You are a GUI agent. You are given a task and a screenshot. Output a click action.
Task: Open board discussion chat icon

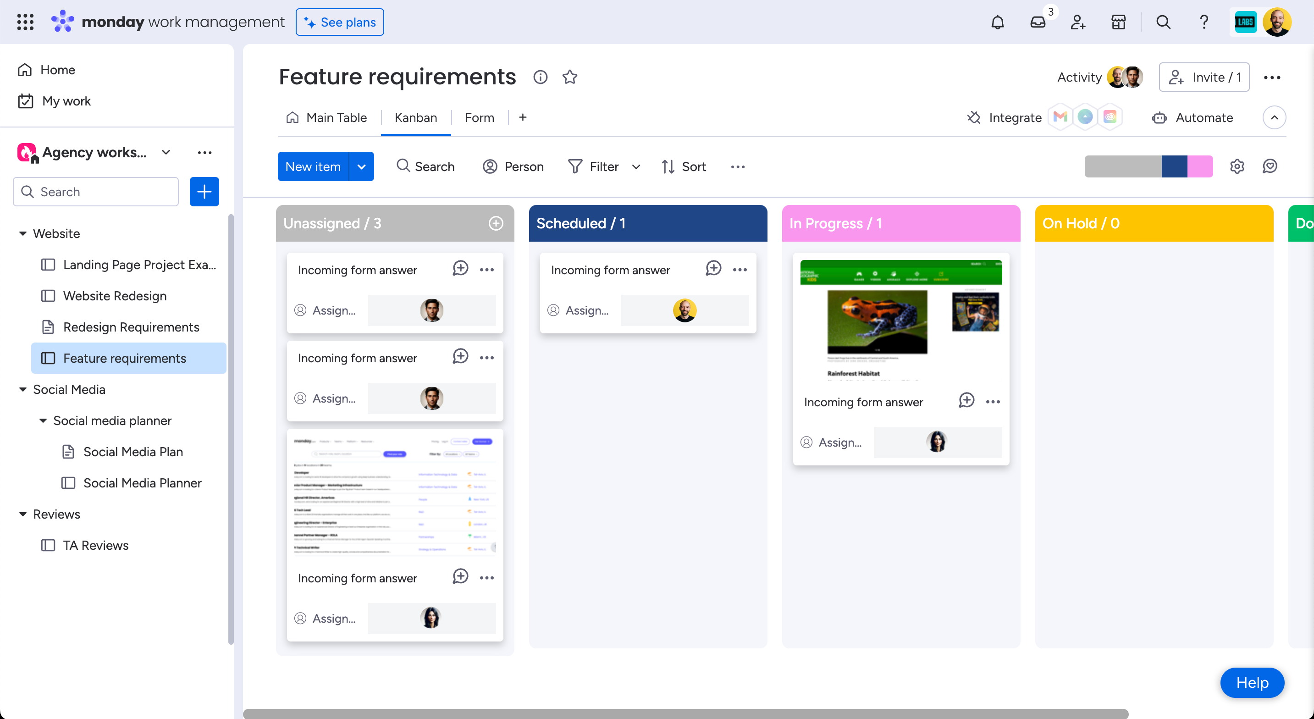pyautogui.click(x=1270, y=166)
